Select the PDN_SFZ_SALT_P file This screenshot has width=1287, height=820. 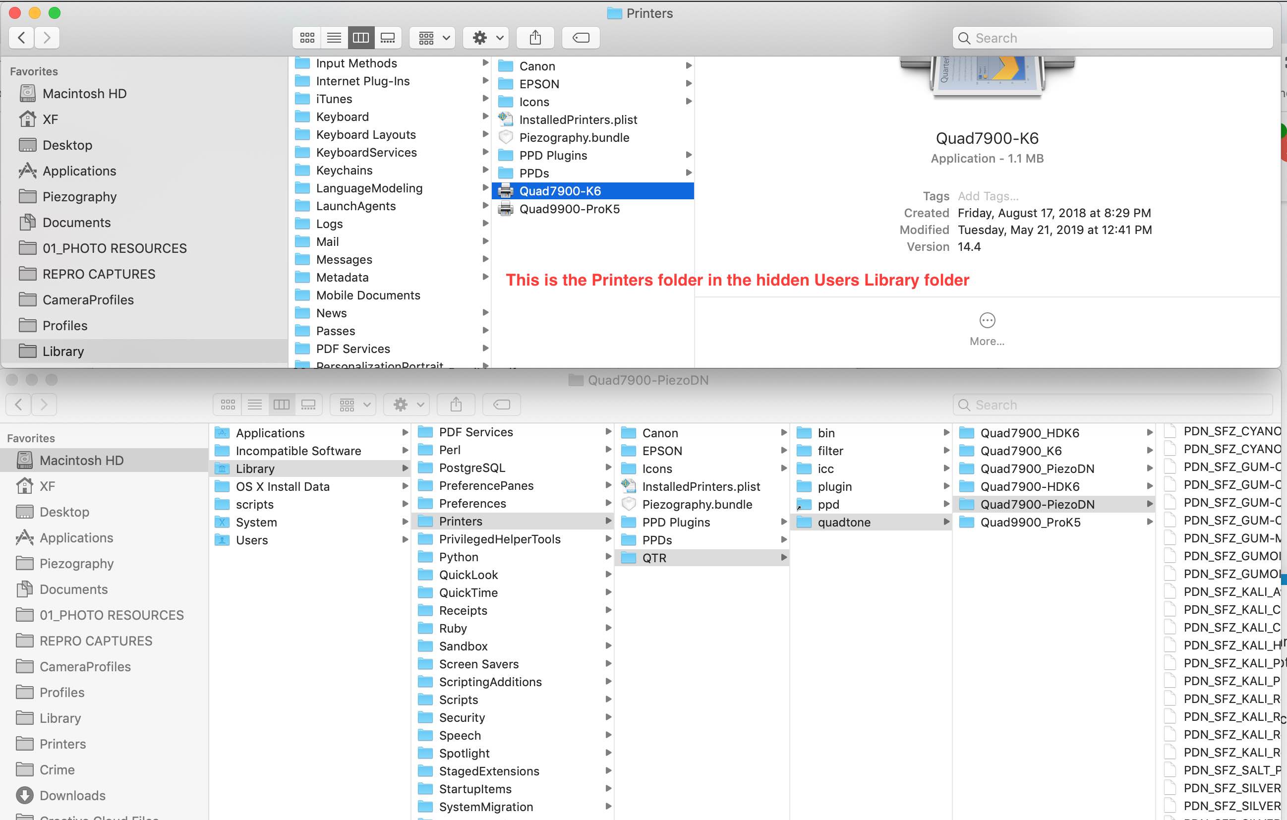(x=1231, y=770)
